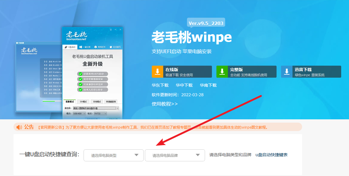Open the 请选择电脑类型 dropdown
This screenshot has width=349, height=176.
(114, 155)
